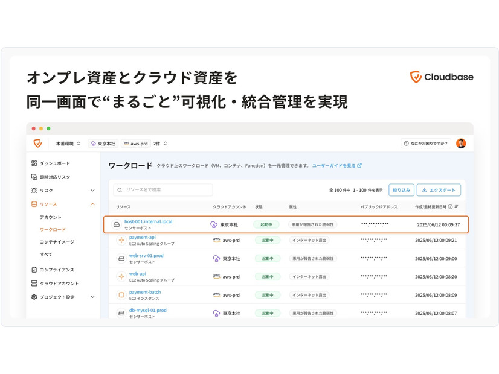Click the user avatar at top right
The height and width of the screenshot is (374, 499).
tap(461, 144)
